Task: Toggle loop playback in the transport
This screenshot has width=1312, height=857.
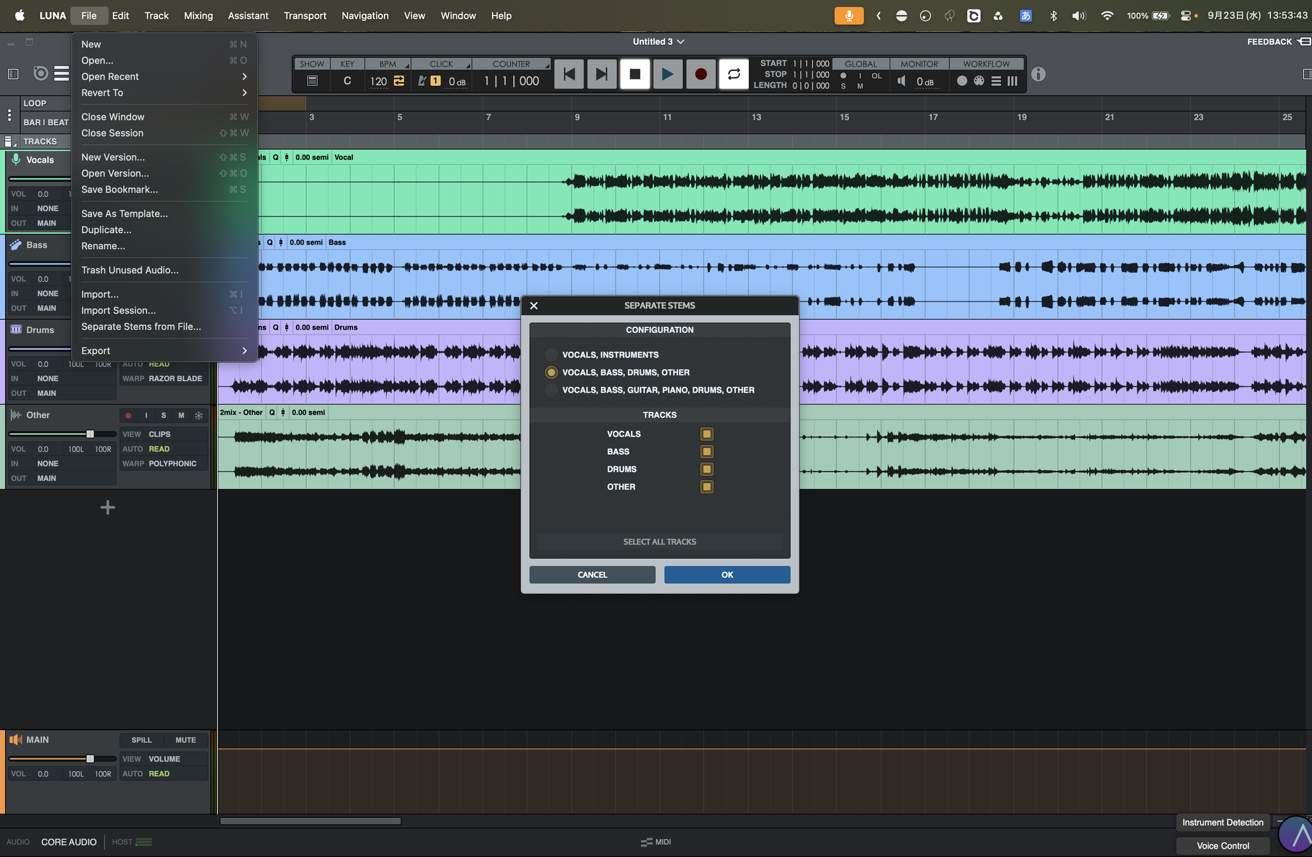Action: 734,74
